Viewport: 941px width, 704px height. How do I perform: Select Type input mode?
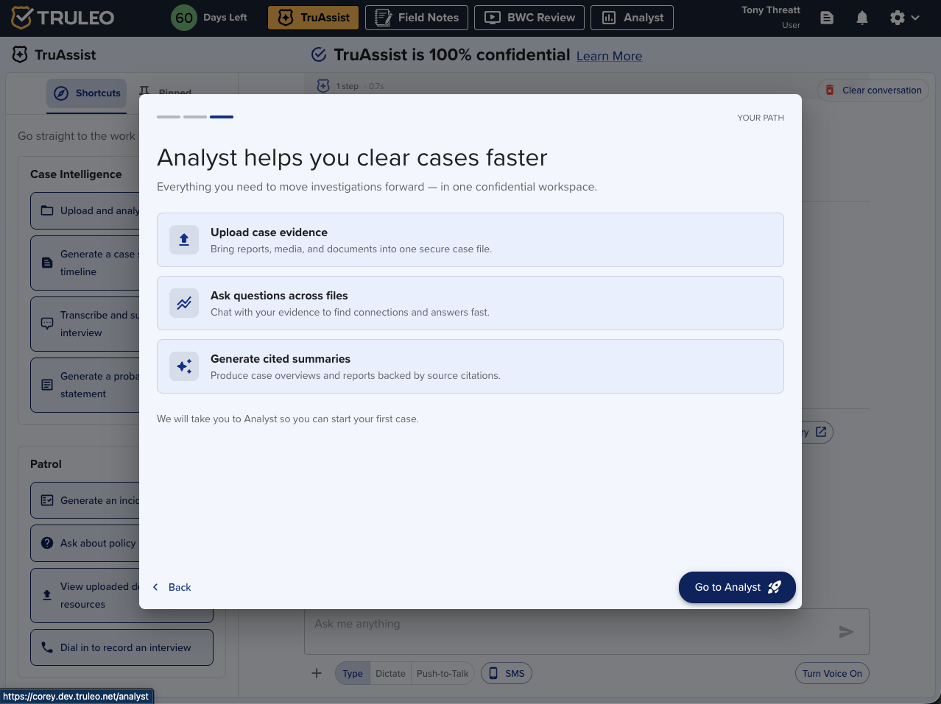tap(353, 673)
